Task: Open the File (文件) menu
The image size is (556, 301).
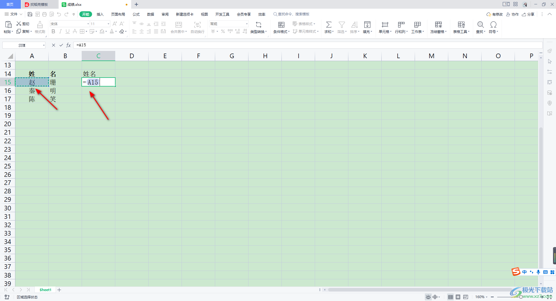Action: point(14,14)
